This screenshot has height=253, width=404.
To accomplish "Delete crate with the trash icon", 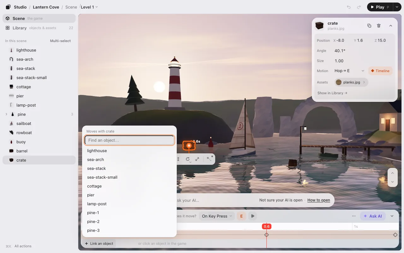I will [x=379, y=26].
